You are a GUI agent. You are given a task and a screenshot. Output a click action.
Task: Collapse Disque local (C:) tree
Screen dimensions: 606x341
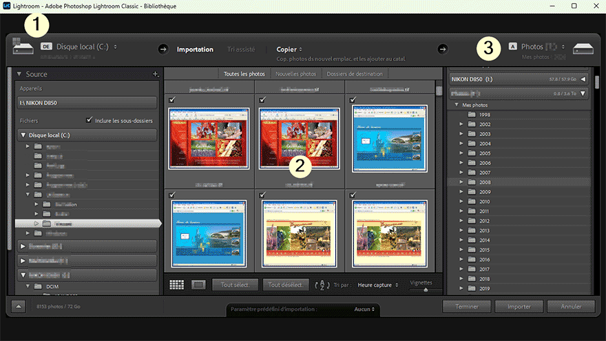(23, 135)
